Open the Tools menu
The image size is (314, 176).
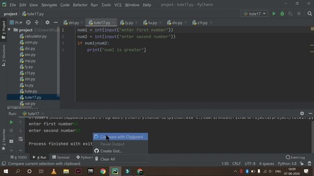pos(106,5)
